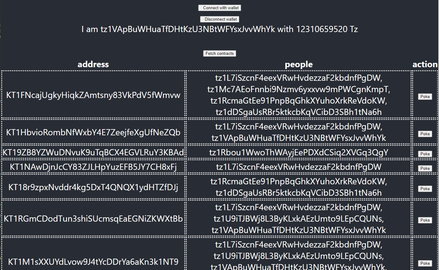Poke contract KT18r9zpxNvddr4kg5DxT4QNQX1ydHTZfDJj
Image resolution: width=439 pixels, height=270 pixels.
425,188
